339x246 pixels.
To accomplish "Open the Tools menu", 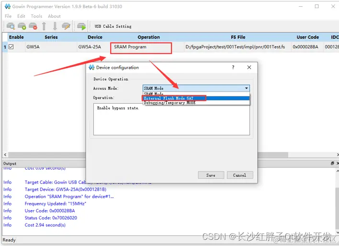I will 36,16.
